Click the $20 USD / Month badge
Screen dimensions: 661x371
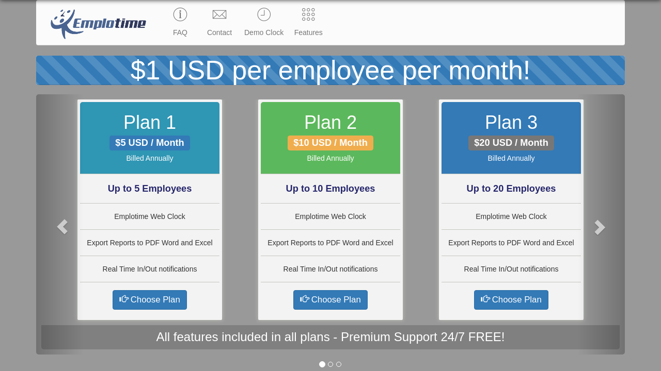pos(511,143)
